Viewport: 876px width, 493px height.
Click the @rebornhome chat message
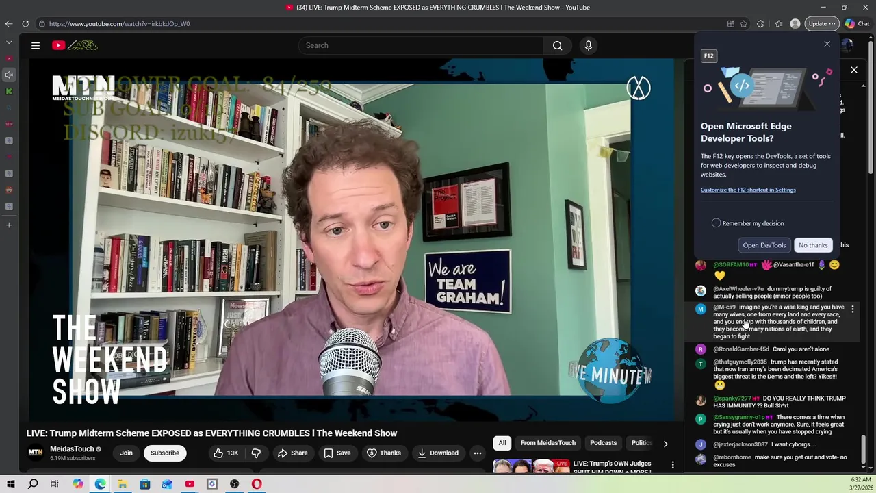(771, 461)
